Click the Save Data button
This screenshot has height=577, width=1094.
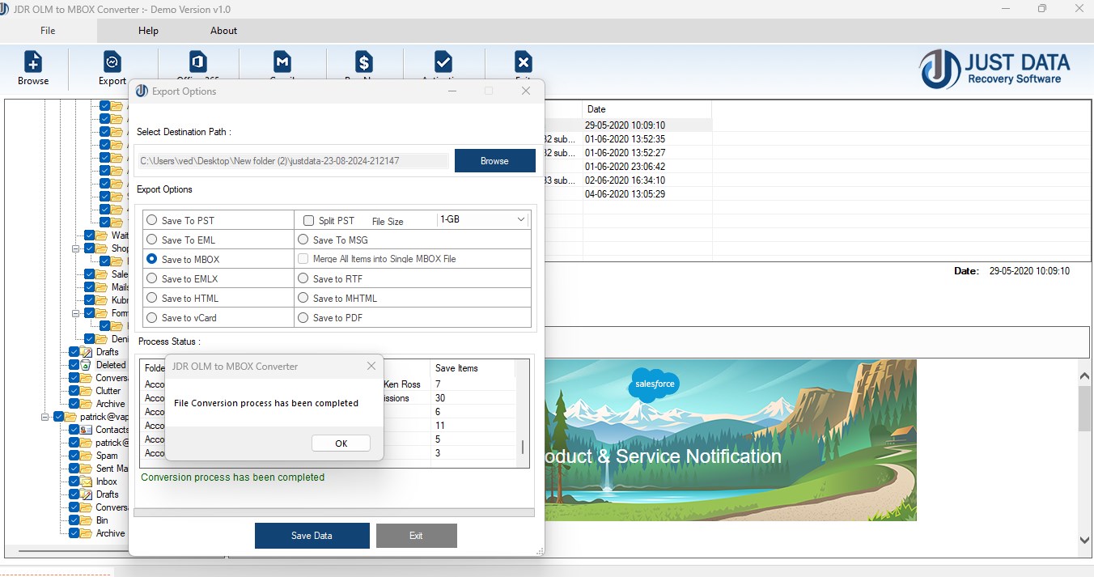[312, 536]
